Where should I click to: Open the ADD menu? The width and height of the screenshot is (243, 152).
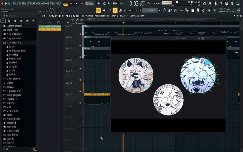click(x=24, y=4)
